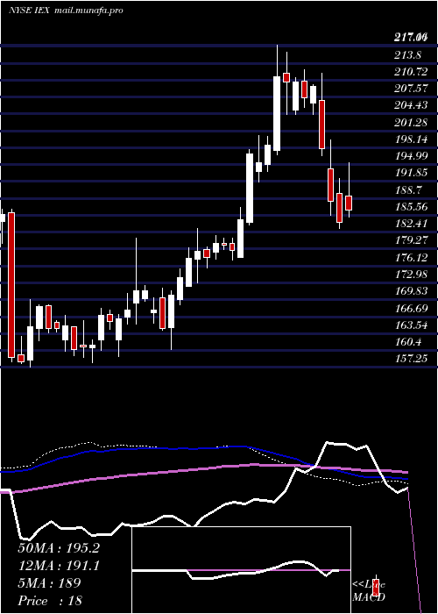Image resolution: width=438 pixels, height=614 pixels.
Task: Click the 176.12 price axis label
Action: [410, 257]
